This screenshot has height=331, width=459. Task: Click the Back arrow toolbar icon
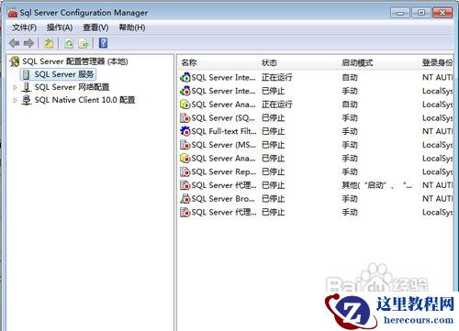click(x=14, y=43)
